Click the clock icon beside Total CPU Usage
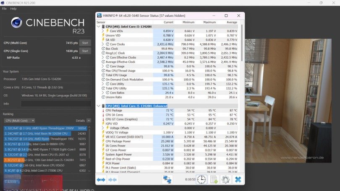The height and width of the screenshot is (191, 340). (x=103, y=75)
